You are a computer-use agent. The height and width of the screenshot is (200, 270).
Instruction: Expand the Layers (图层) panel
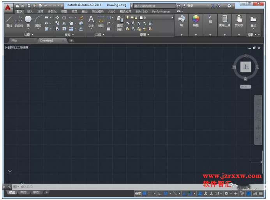click(x=145, y=34)
